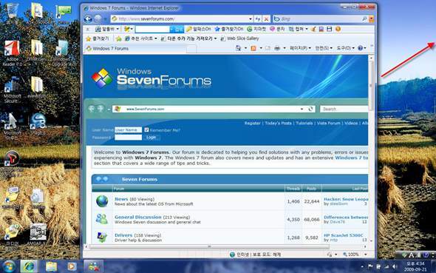Click the volume speaker tray icon
The width and height of the screenshot is (436, 273).
[x=395, y=266]
